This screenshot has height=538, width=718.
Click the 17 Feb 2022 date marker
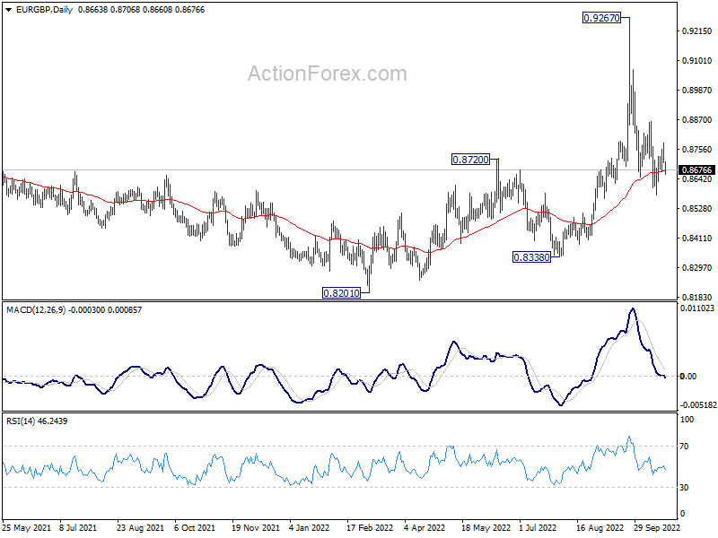point(370,527)
